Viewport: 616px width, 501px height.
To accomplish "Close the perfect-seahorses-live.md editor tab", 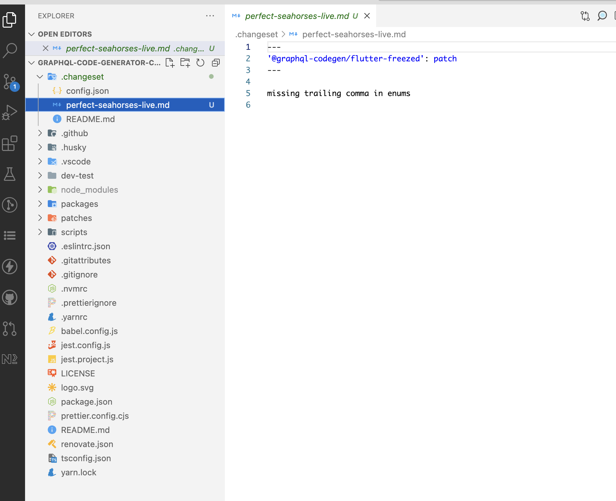I will point(367,16).
